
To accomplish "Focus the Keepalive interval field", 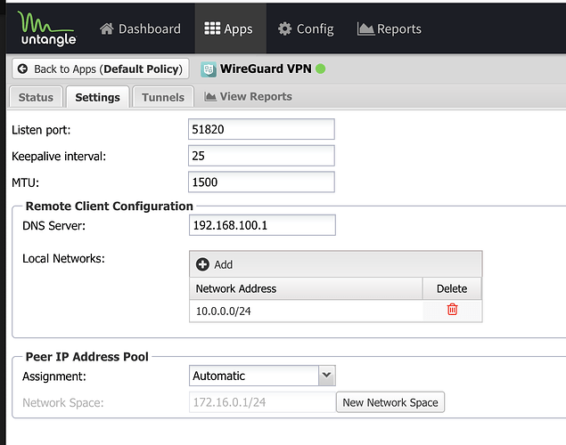I will tap(261, 156).
